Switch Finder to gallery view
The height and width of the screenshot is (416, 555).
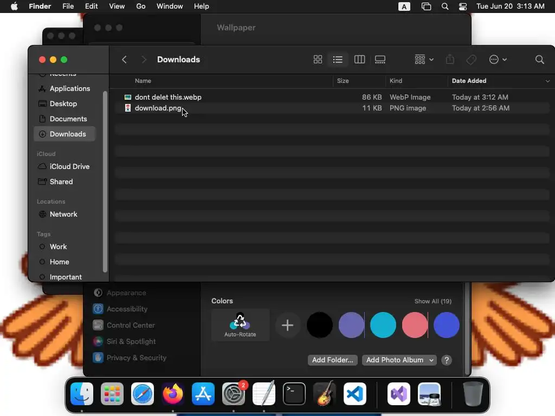(x=380, y=60)
